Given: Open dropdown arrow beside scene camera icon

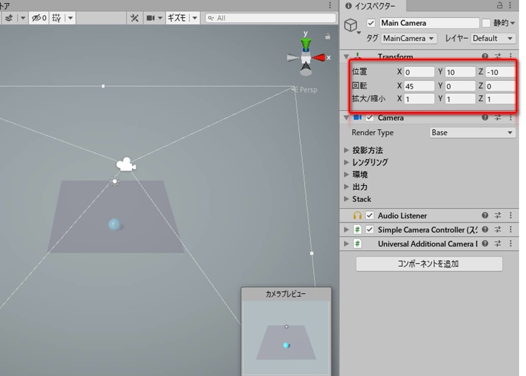Looking at the screenshot, I should [160, 18].
